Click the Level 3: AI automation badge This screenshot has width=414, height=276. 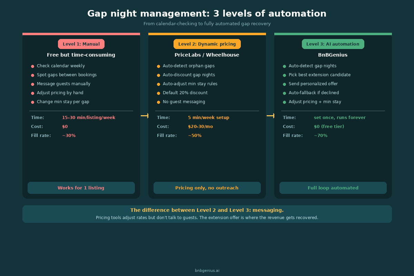click(x=333, y=44)
